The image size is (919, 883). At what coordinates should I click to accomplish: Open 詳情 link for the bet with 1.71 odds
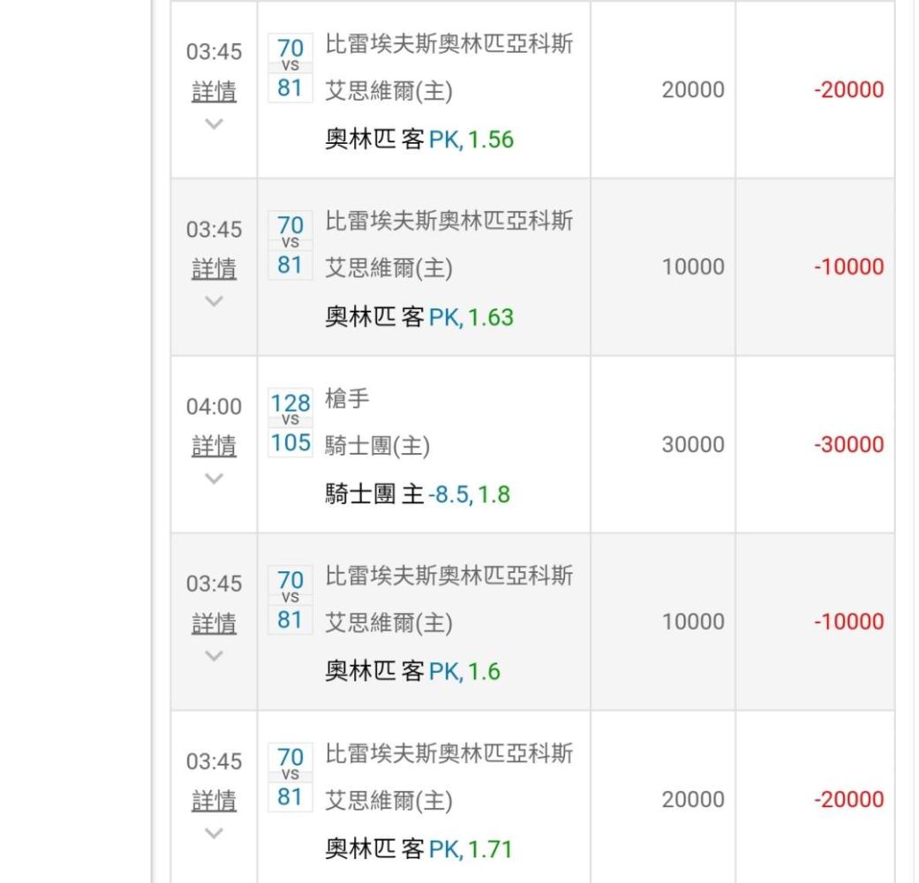[214, 801]
